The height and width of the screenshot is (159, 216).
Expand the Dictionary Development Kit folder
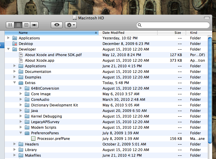click(21, 105)
